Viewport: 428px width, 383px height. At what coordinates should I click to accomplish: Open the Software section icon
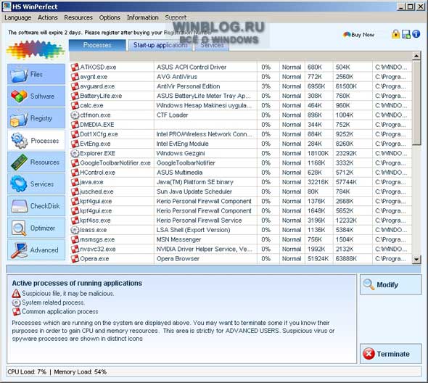(x=19, y=96)
